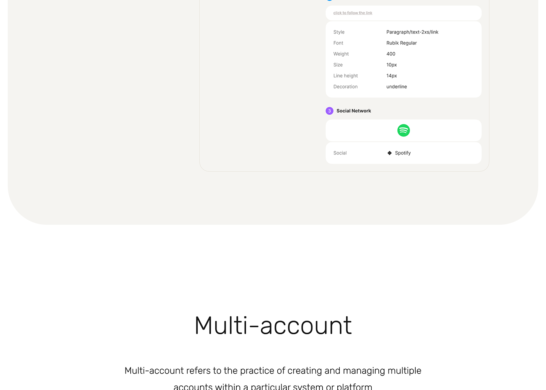Image resolution: width=546 pixels, height=390 pixels.
Task: Click the Rubik Regular font value
Action: (401, 43)
